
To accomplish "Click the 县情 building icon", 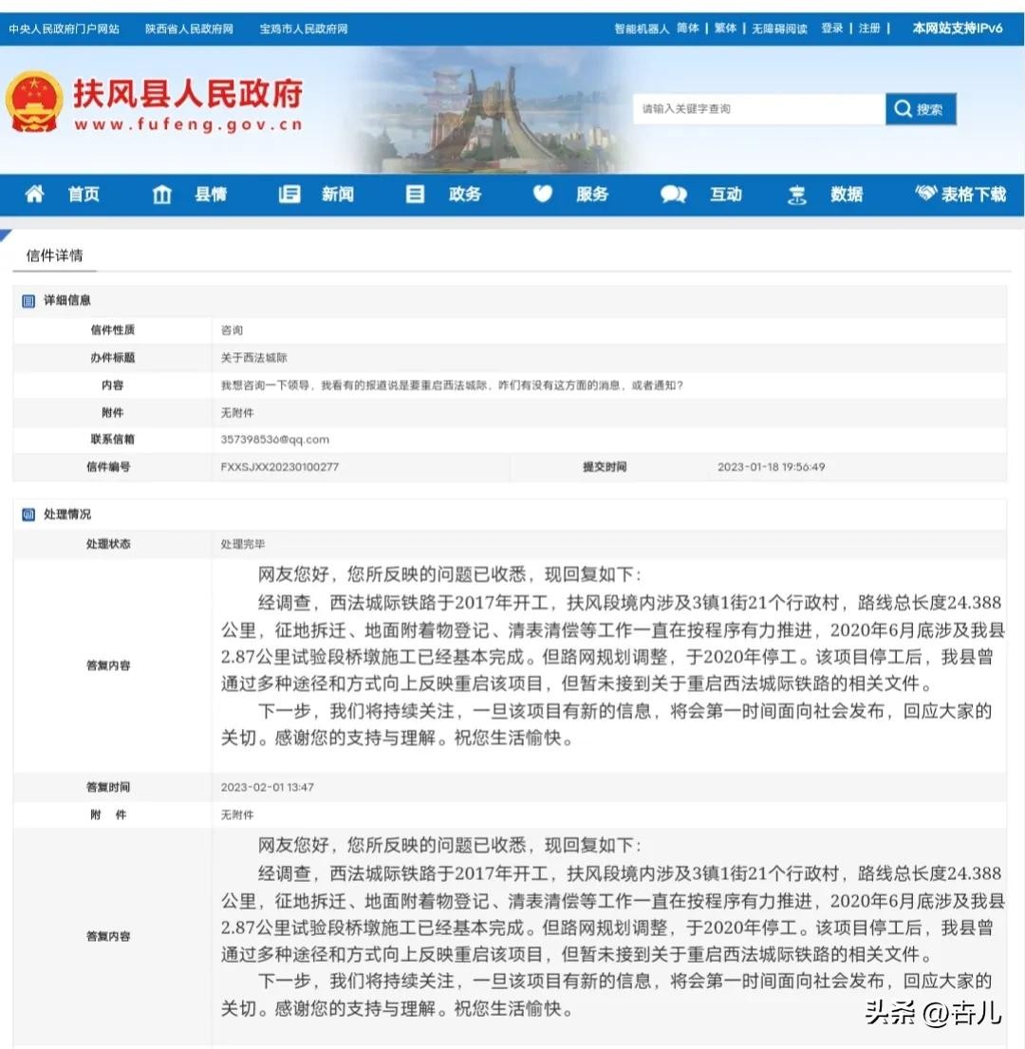I will 162,195.
